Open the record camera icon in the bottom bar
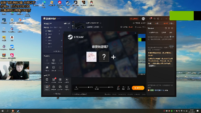 coord(123,88)
